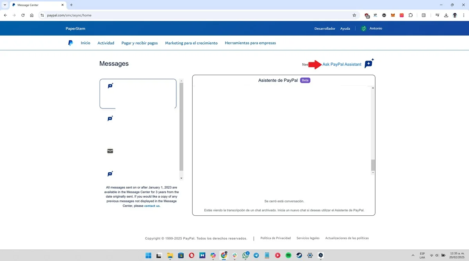Toggle the Desarrollador menu option
469x261 pixels.
[325, 28]
